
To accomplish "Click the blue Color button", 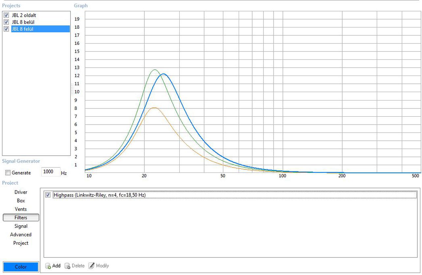I will pyautogui.click(x=21, y=267).
